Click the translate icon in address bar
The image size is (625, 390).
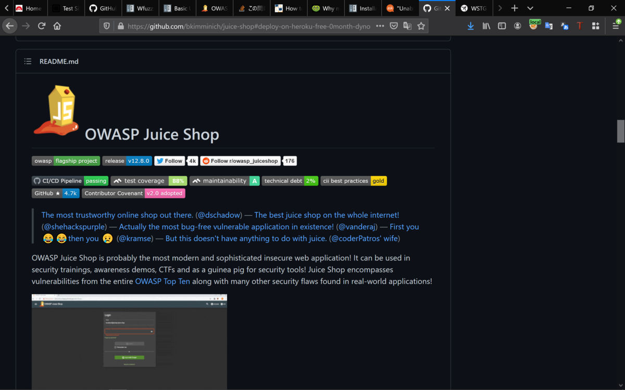pyautogui.click(x=407, y=26)
